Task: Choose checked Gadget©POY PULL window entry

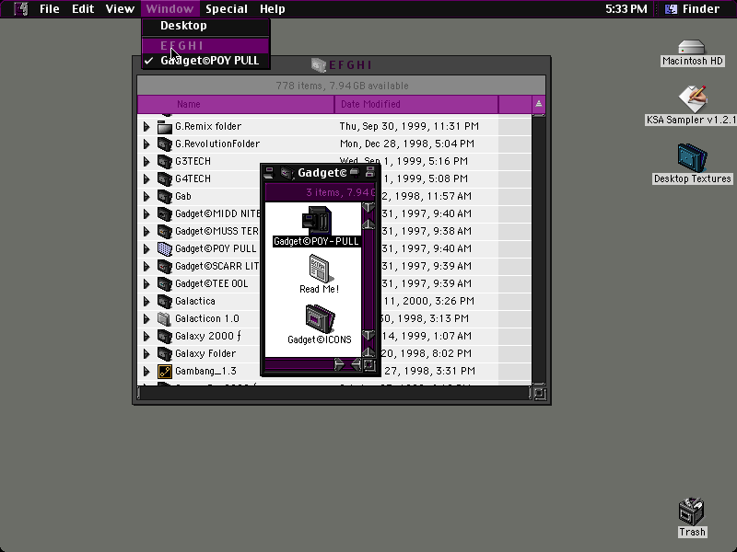Action: tap(205, 61)
